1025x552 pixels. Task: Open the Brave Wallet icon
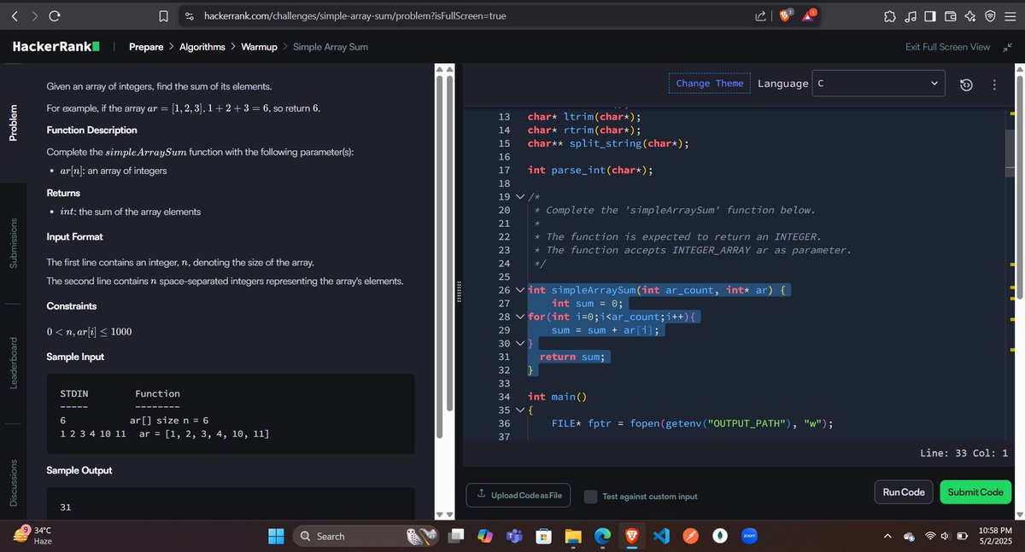coord(950,16)
